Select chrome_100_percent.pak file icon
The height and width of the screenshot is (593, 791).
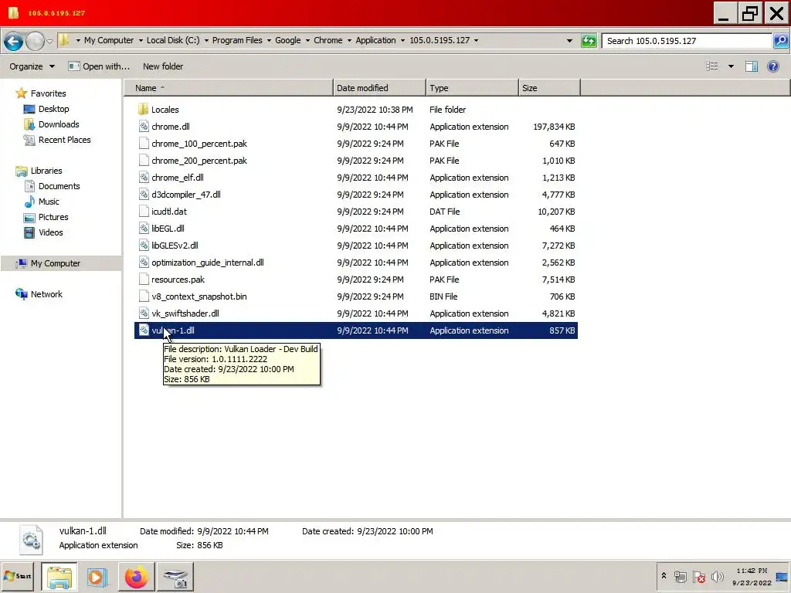pos(144,144)
